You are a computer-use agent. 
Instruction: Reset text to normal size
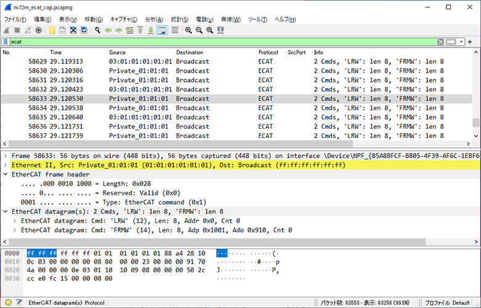coord(210,30)
